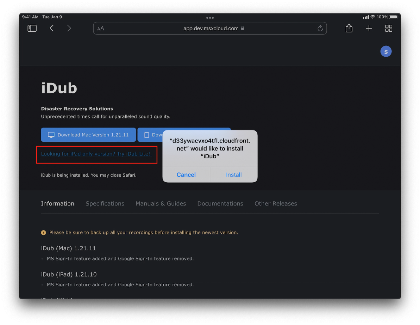
Task: Click the lock icon next to the URL
Action: click(x=243, y=28)
